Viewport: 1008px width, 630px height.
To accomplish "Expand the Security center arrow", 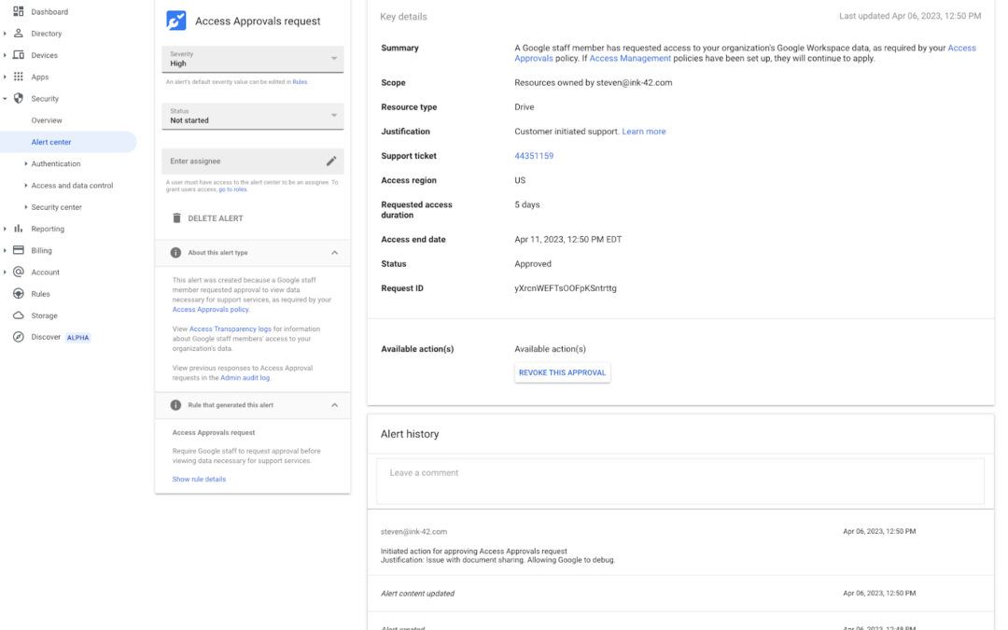I will pos(26,207).
